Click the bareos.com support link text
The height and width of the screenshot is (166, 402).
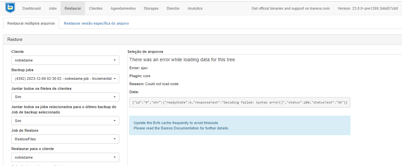290,8
